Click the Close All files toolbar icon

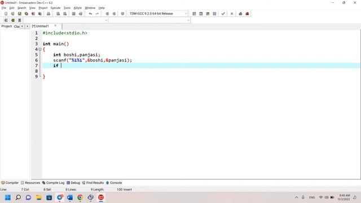40,14
